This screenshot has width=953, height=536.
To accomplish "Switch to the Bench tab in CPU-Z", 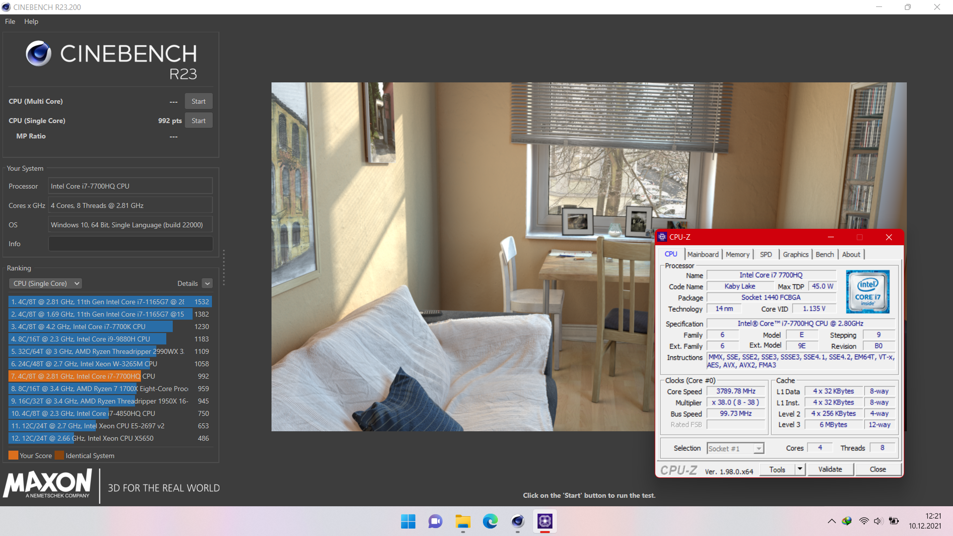I will coord(824,255).
